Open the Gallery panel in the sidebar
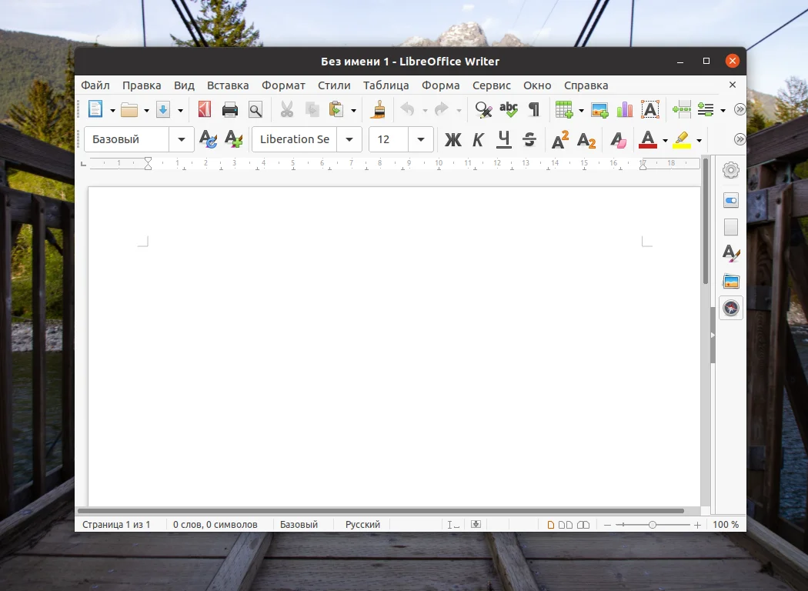 tap(730, 280)
